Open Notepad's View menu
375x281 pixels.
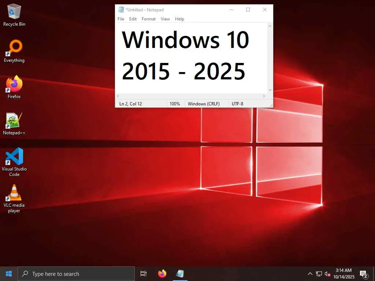(165, 19)
